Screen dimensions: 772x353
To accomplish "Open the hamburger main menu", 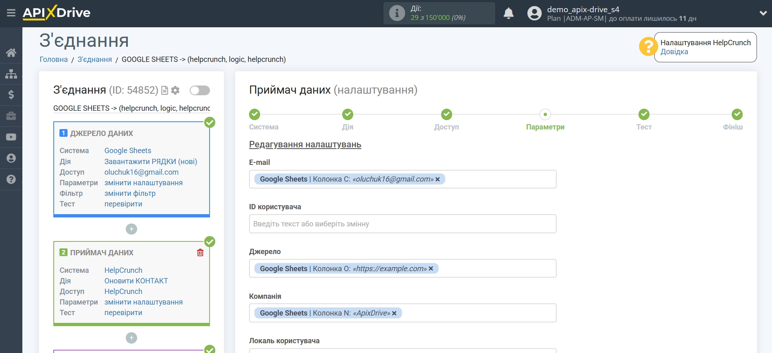I will click(x=11, y=13).
